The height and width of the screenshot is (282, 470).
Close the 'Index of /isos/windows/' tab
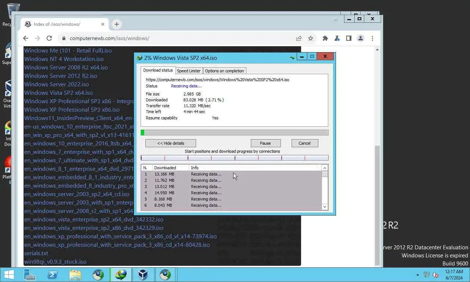click(x=103, y=24)
